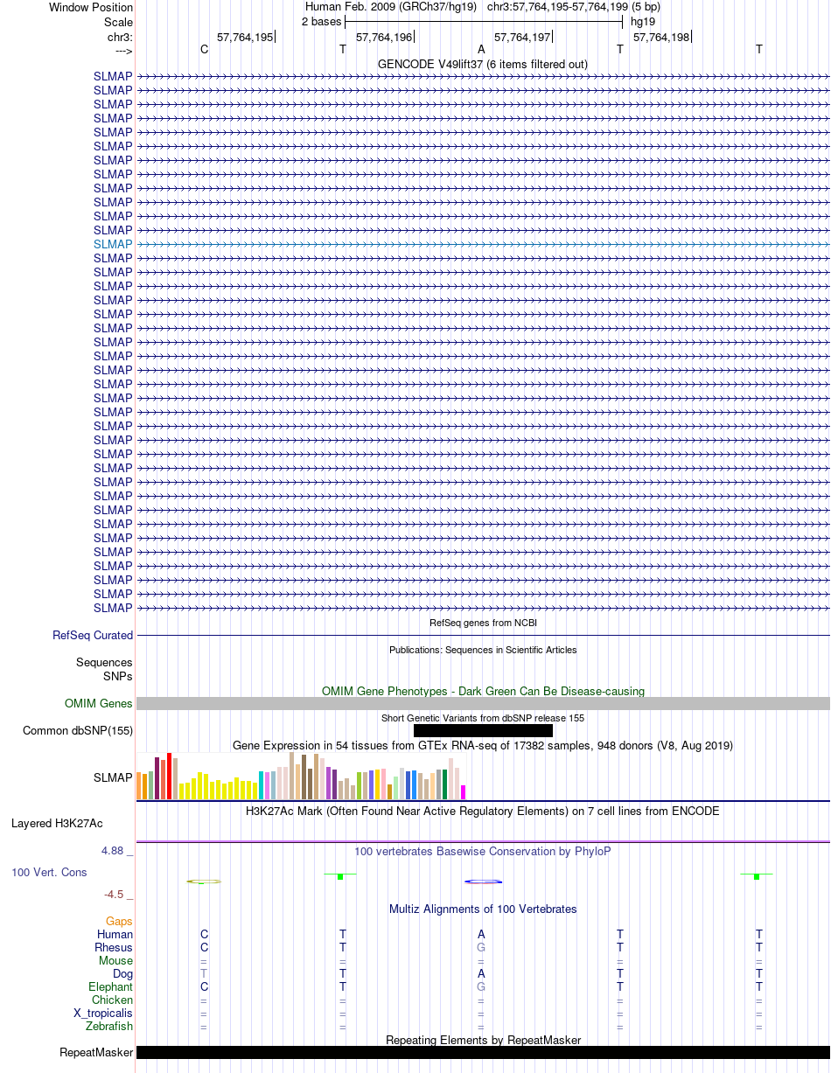The height and width of the screenshot is (1073, 831).
Task: Click the Sequences SNPs track label
Action: 104,670
